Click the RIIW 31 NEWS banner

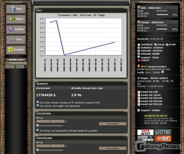pyautogui.click(x=145, y=138)
